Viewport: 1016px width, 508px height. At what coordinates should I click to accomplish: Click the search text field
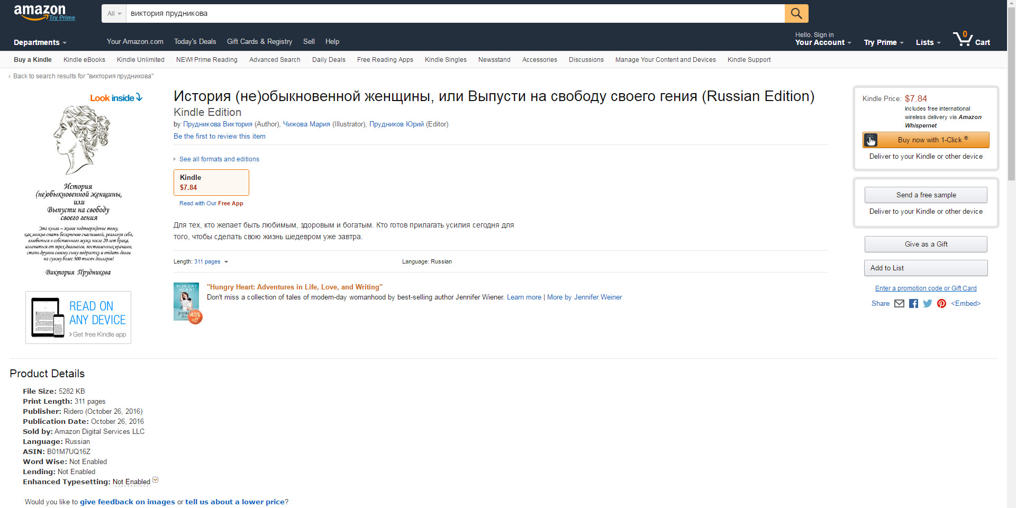(x=455, y=13)
